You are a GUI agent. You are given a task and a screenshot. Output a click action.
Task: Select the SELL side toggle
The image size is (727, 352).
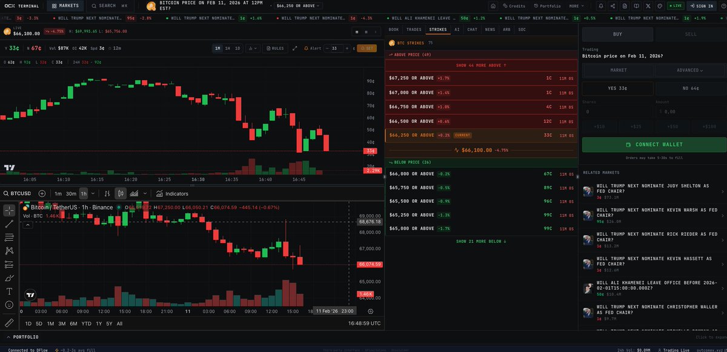[x=691, y=34]
